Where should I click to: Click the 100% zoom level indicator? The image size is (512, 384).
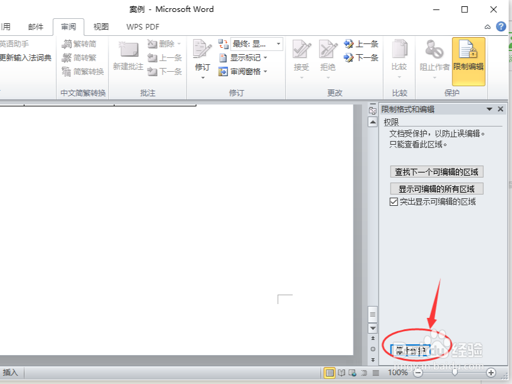[398, 373]
